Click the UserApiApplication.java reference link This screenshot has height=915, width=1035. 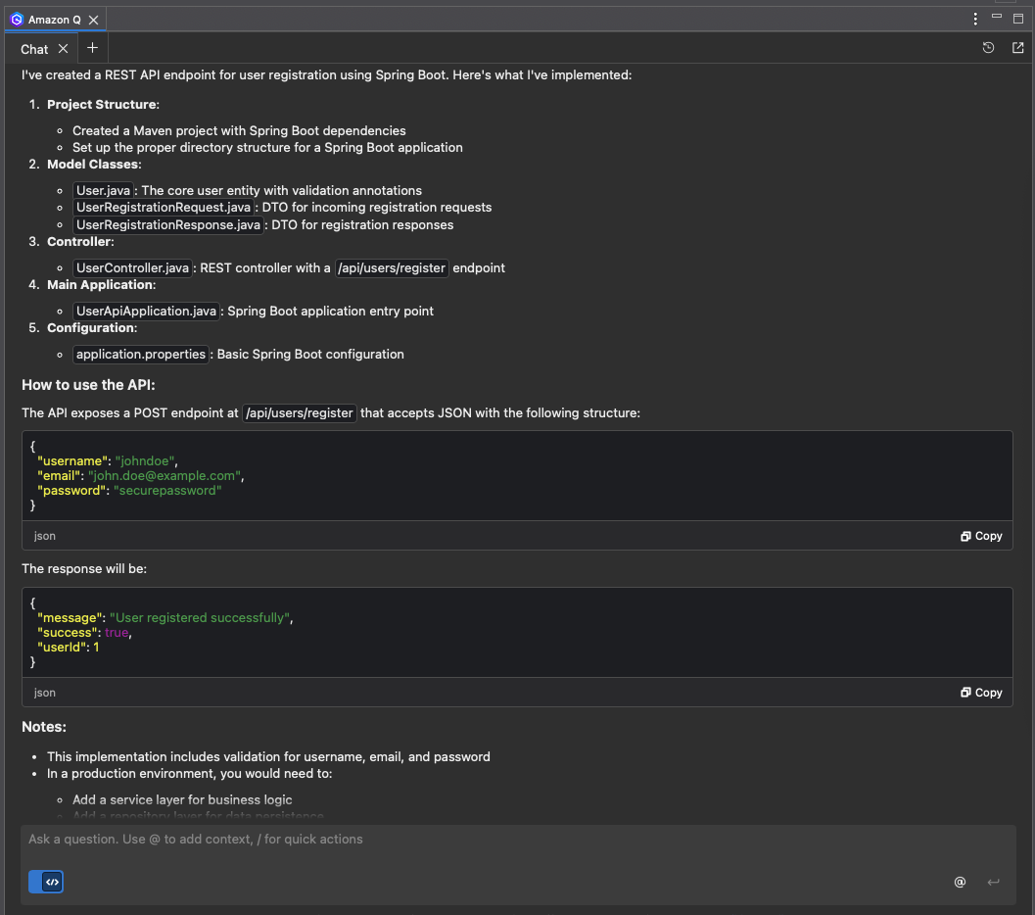[x=145, y=311]
